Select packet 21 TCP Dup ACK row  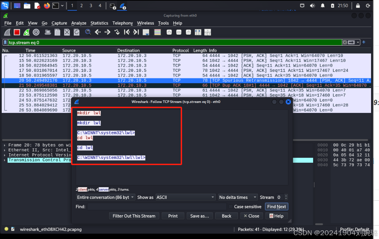pyautogui.click(x=186, y=85)
